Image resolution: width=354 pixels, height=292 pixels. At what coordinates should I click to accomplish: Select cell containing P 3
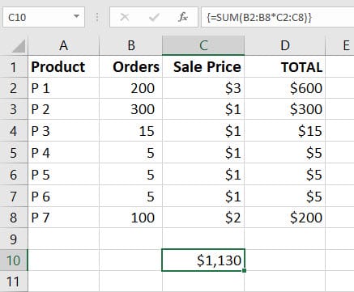coord(63,131)
